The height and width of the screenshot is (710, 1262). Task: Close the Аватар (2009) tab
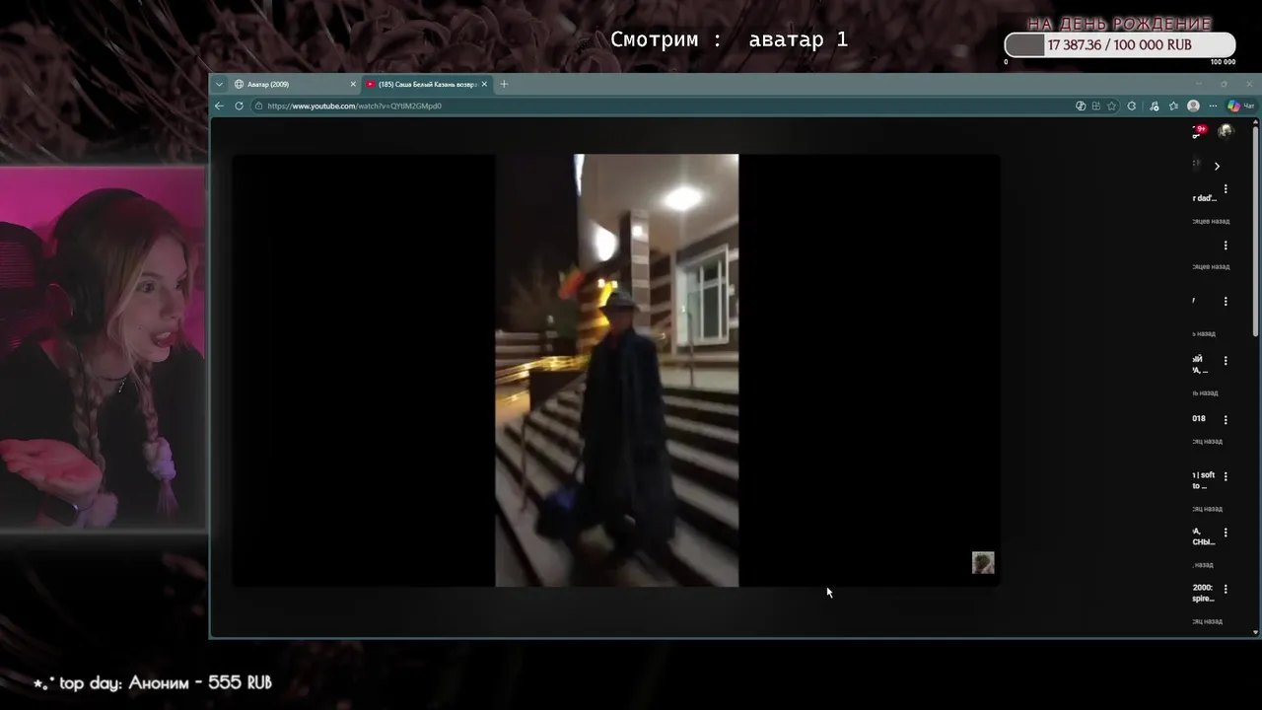tap(353, 84)
